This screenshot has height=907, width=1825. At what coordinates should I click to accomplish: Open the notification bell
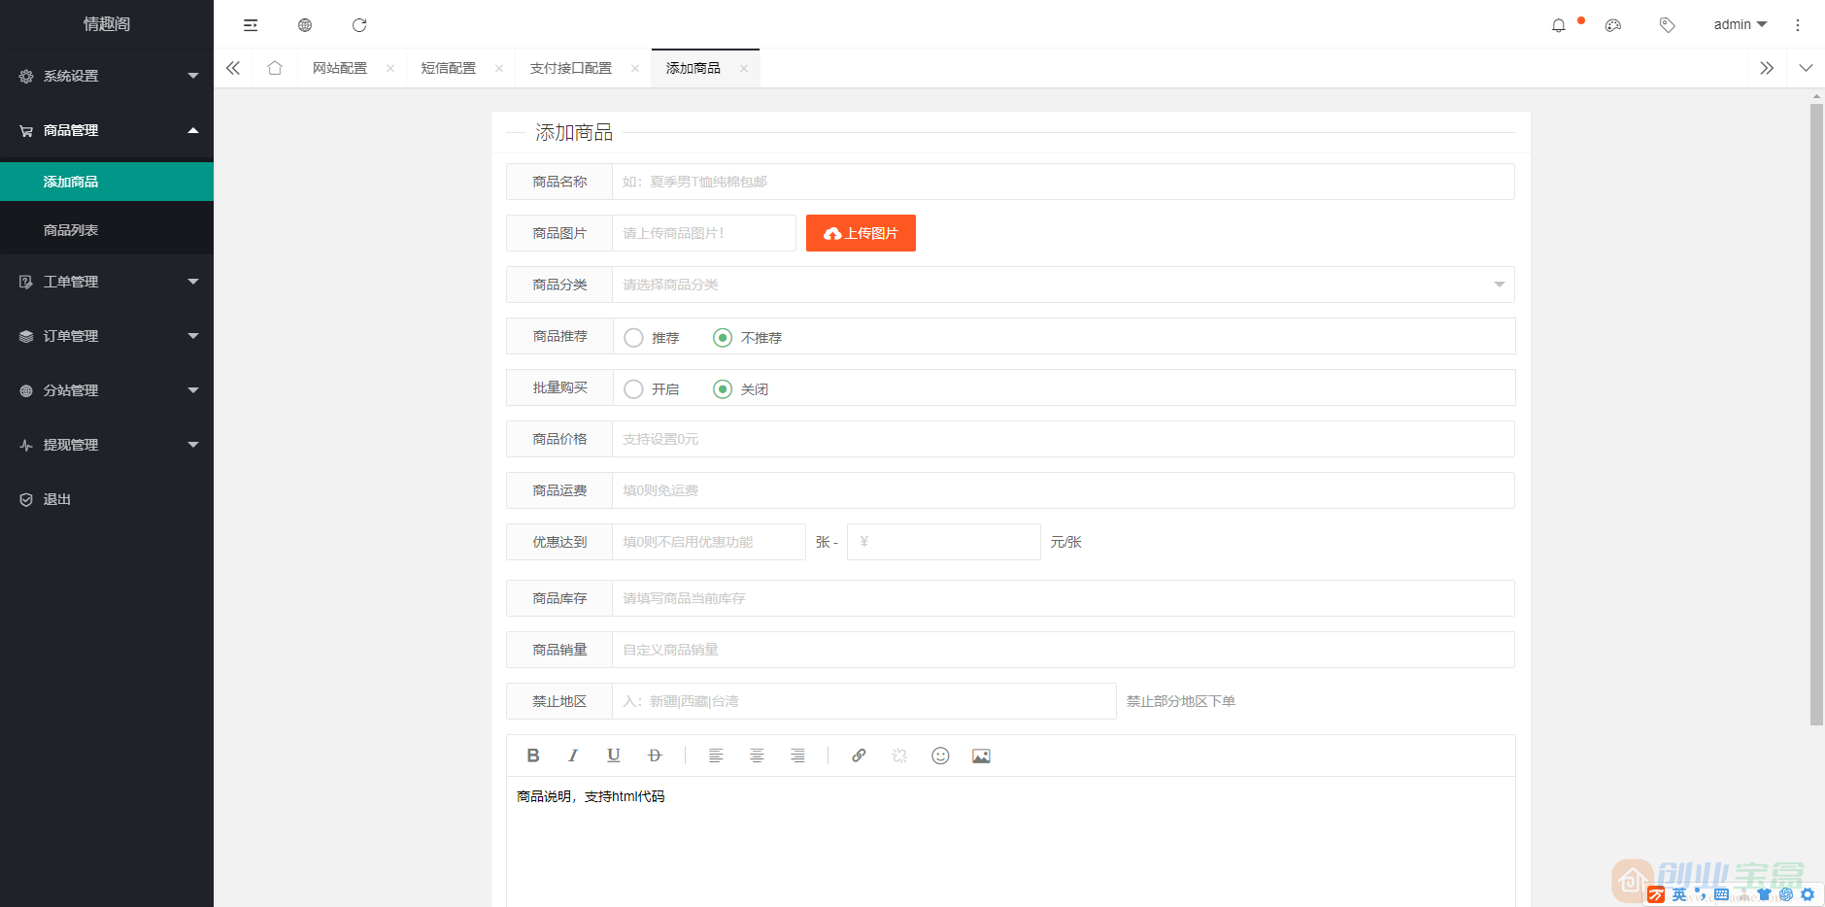[x=1560, y=24]
